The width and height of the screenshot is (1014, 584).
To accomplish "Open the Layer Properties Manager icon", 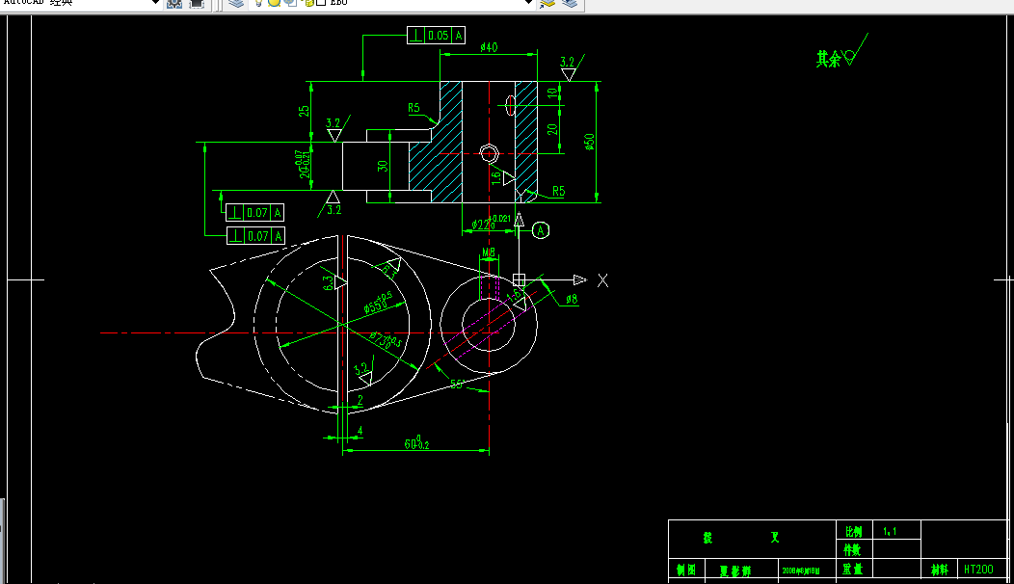I will (237, 3).
